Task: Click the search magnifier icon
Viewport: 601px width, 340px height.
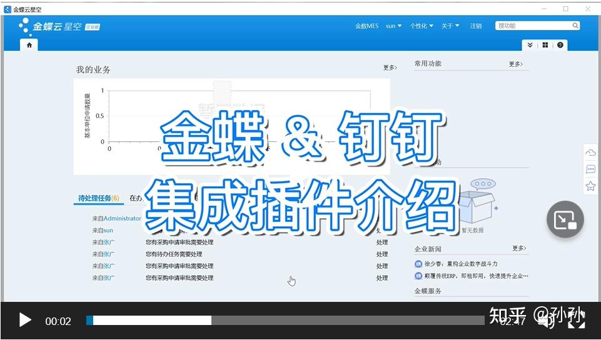Action: pyautogui.click(x=575, y=26)
